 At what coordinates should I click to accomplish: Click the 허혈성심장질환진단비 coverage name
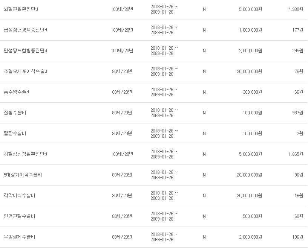pyautogui.click(x=26, y=154)
